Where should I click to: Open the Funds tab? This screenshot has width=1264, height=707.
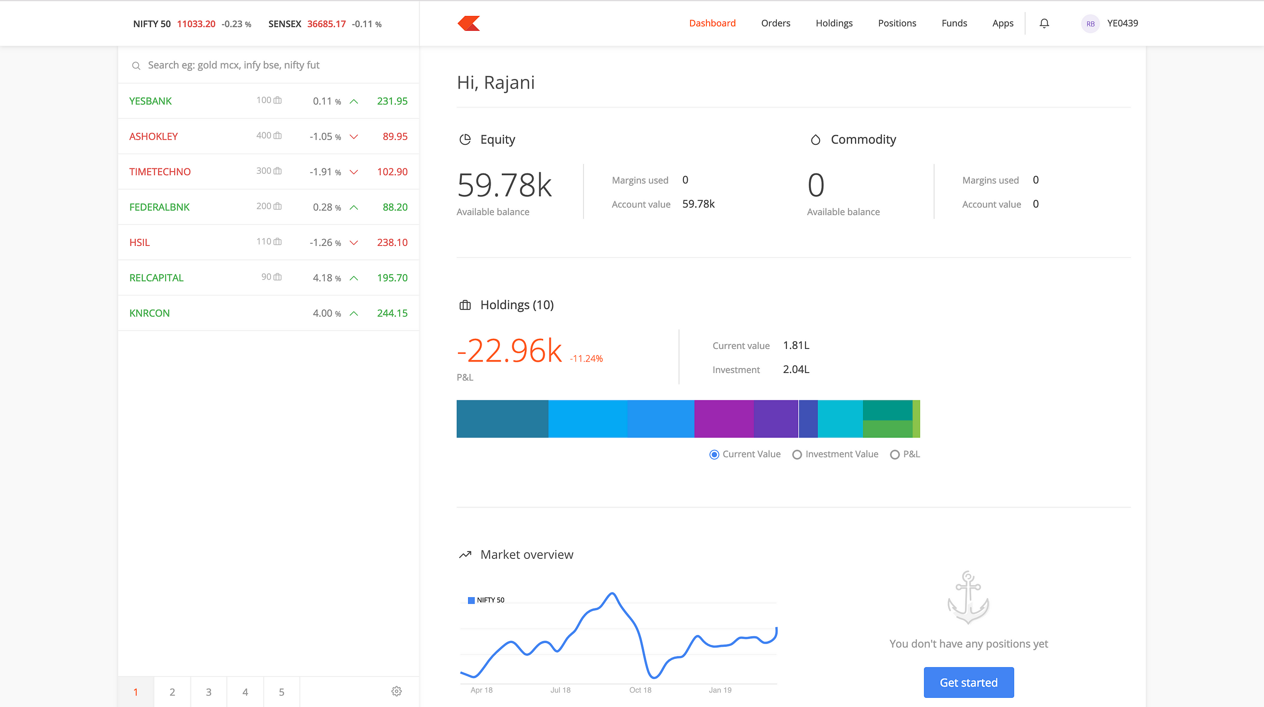[954, 23]
